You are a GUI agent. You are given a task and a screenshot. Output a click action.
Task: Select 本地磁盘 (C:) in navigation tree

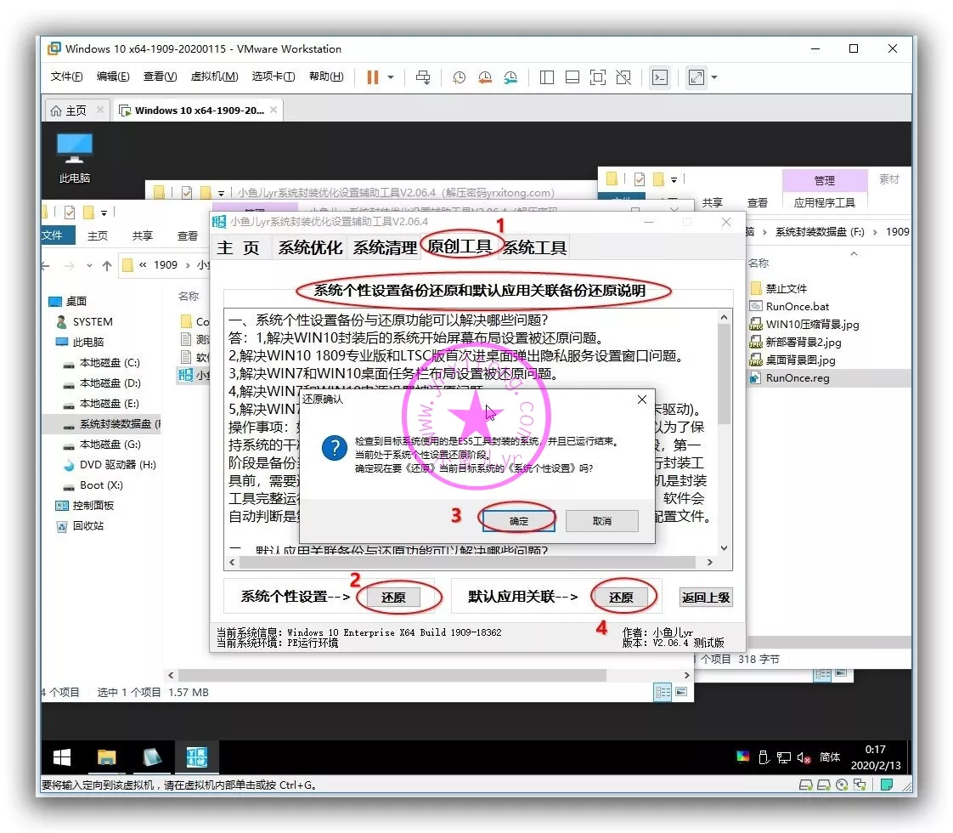click(110, 363)
